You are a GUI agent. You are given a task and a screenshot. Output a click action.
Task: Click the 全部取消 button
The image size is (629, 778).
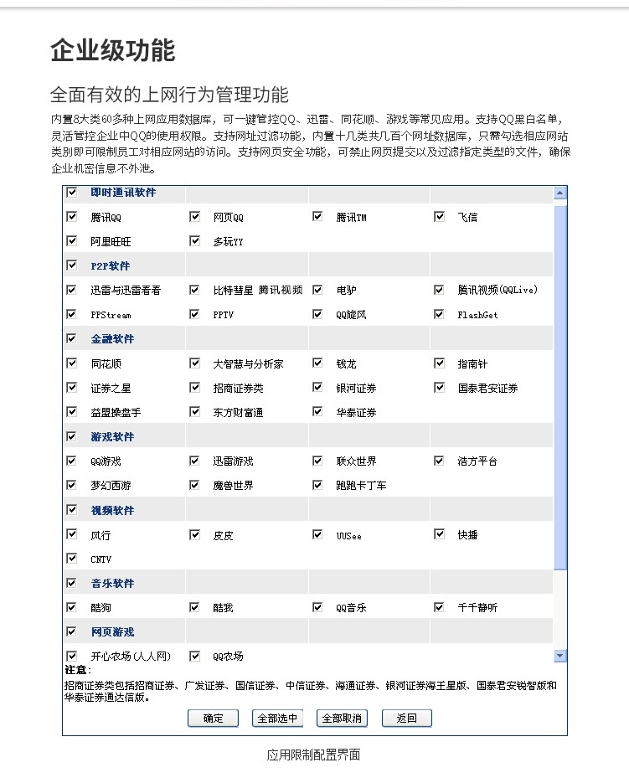tap(343, 718)
